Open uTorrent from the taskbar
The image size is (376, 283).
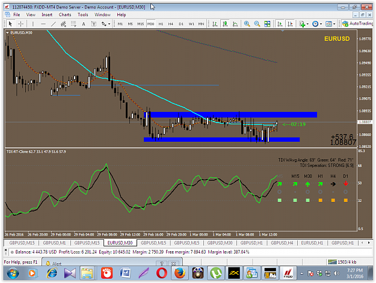[x=215, y=273]
